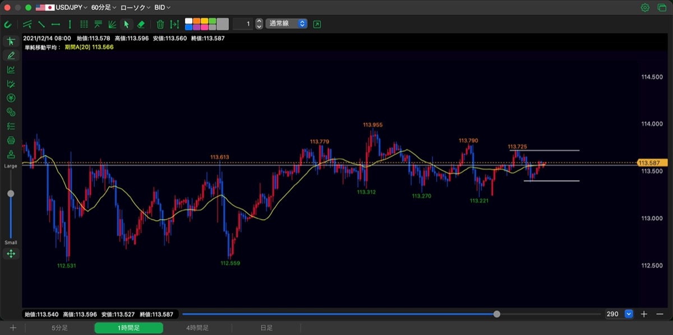Open the yen currency icon in sidebar

coord(11,98)
